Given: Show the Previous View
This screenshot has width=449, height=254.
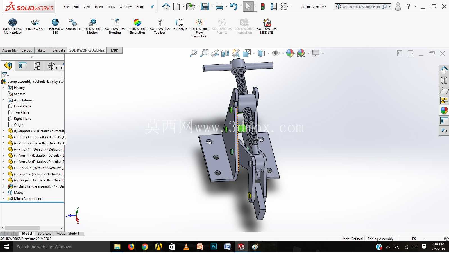Looking at the screenshot, I should (x=215, y=53).
